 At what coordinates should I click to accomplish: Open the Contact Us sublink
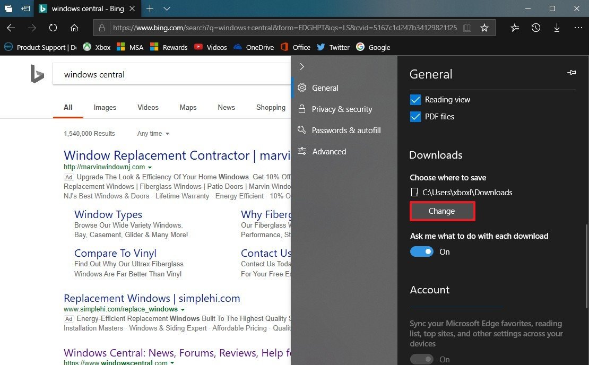tap(266, 254)
